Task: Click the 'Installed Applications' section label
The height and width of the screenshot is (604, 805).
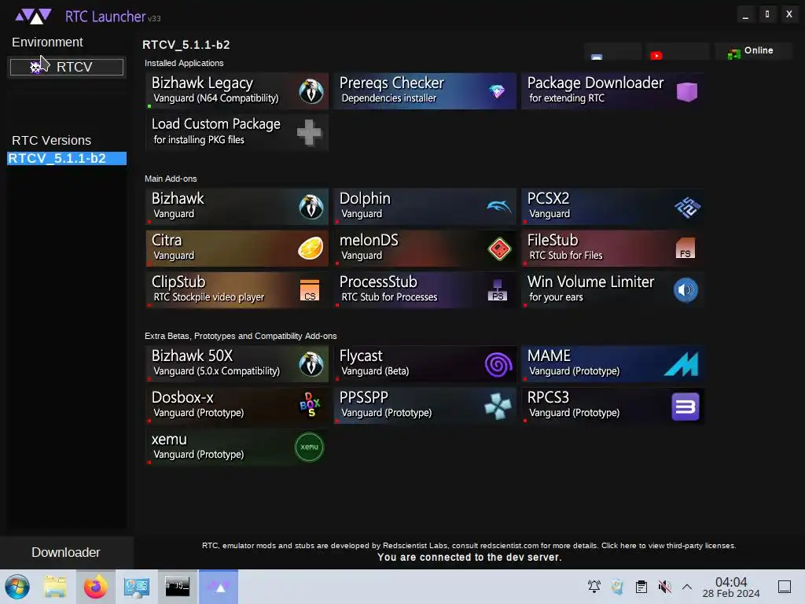Action: (x=184, y=63)
